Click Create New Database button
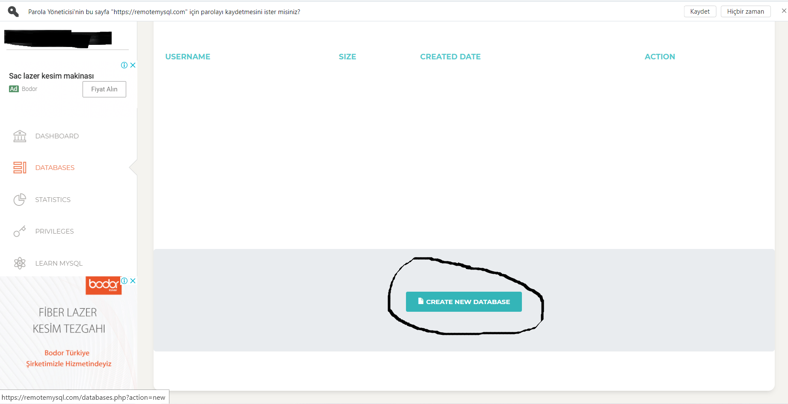 pyautogui.click(x=464, y=302)
